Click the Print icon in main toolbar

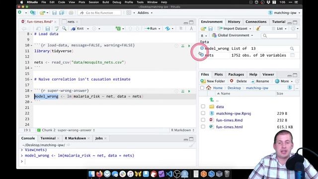pyautogui.click(x=71, y=13)
